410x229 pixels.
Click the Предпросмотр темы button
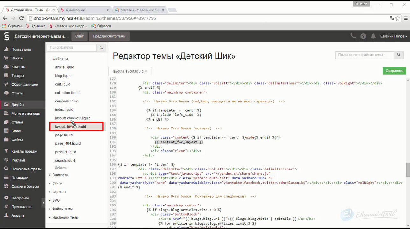tap(109, 36)
